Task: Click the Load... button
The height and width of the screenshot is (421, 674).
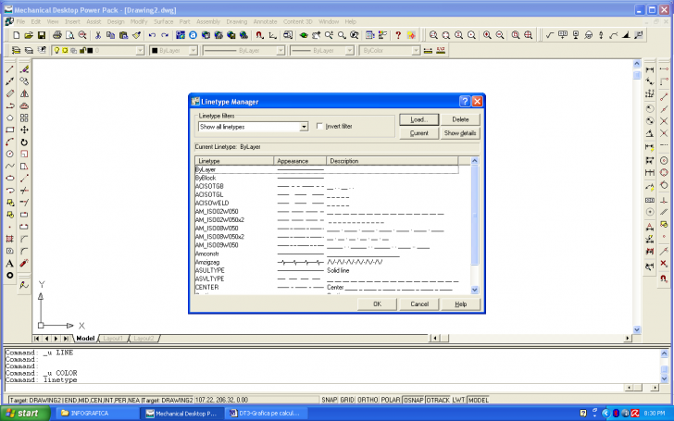Action: [x=419, y=119]
